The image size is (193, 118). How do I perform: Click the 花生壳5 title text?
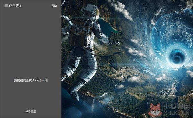15,5
